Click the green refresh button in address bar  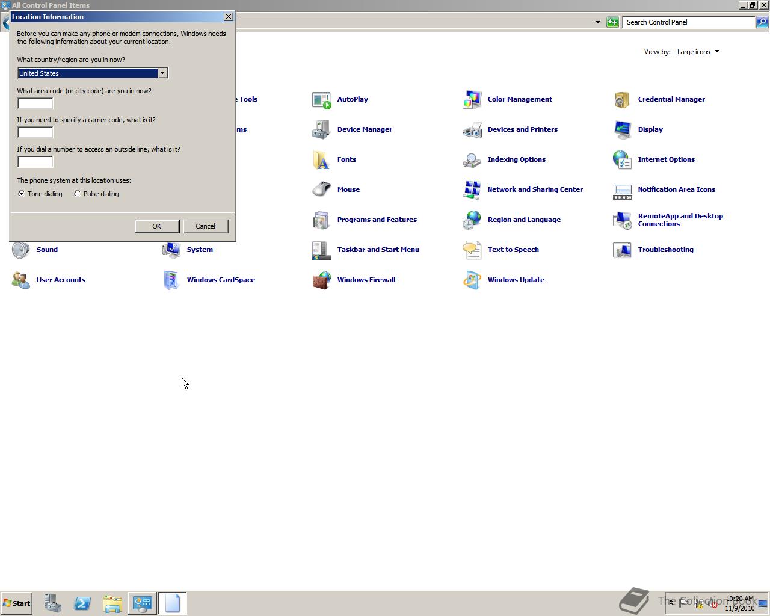tap(612, 22)
